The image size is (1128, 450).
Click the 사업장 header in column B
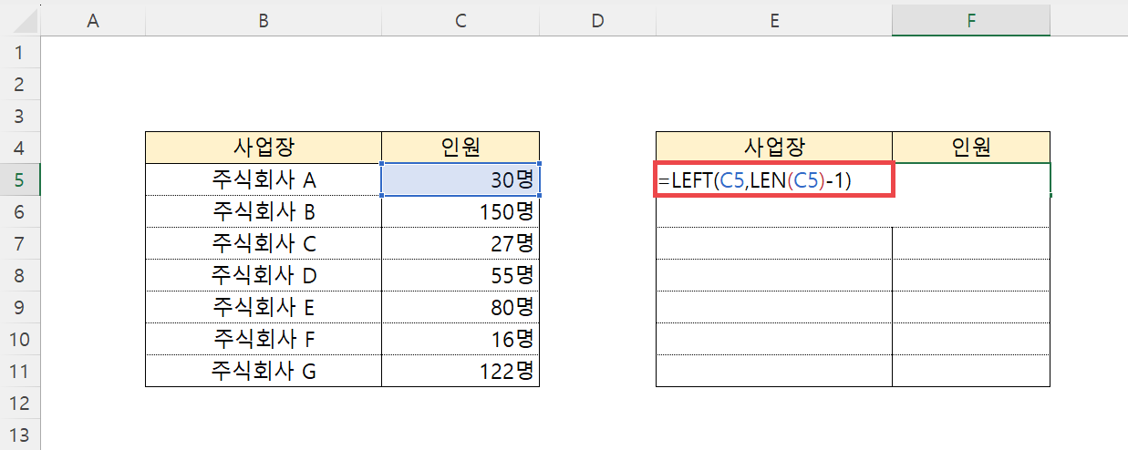[264, 148]
